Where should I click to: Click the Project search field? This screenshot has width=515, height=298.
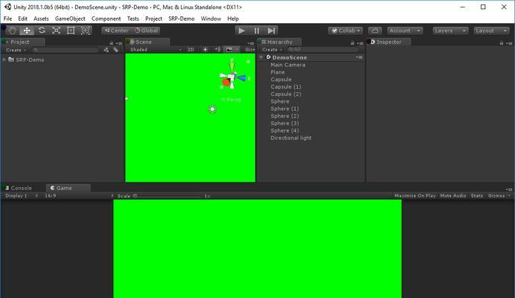click(x=66, y=50)
